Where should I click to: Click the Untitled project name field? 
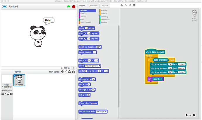[13, 6]
